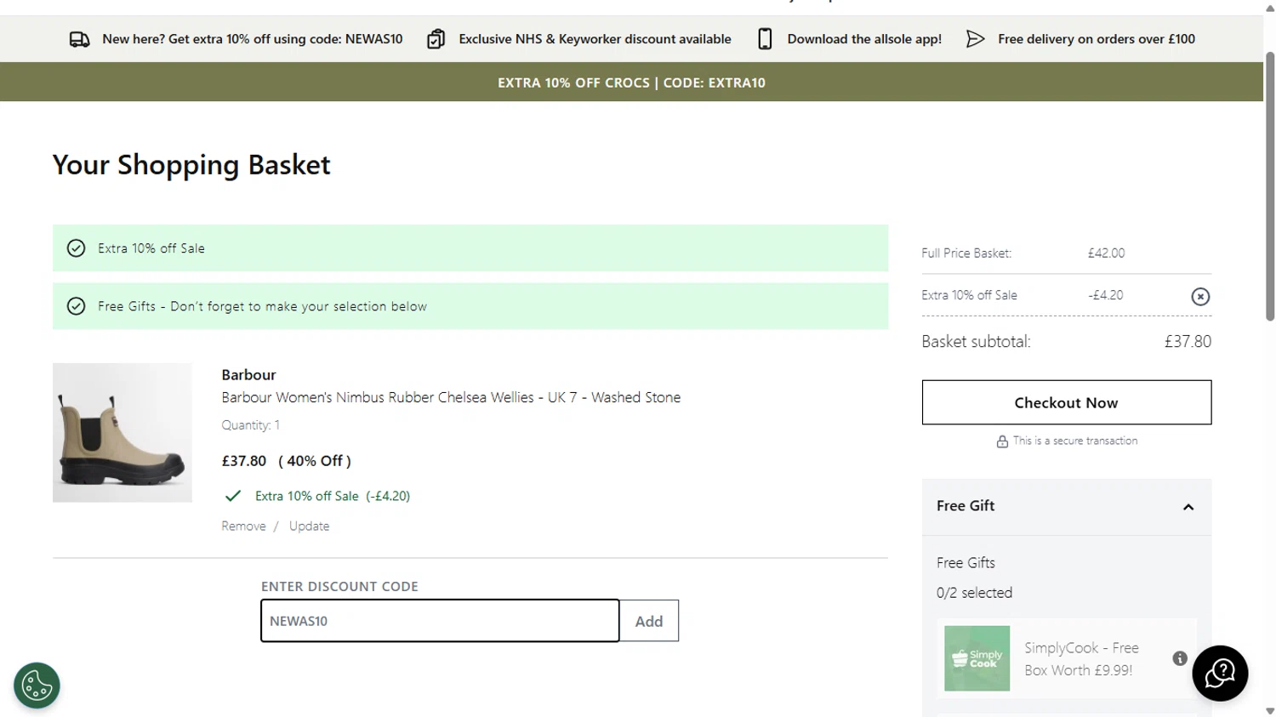Click the circled check beside Extra 10% off Sale banner
Image resolution: width=1276 pixels, height=717 pixels.
[x=76, y=248]
